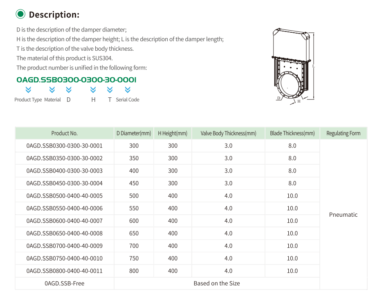
Task: Click the double chevron above the H label
Action: click(93, 90)
